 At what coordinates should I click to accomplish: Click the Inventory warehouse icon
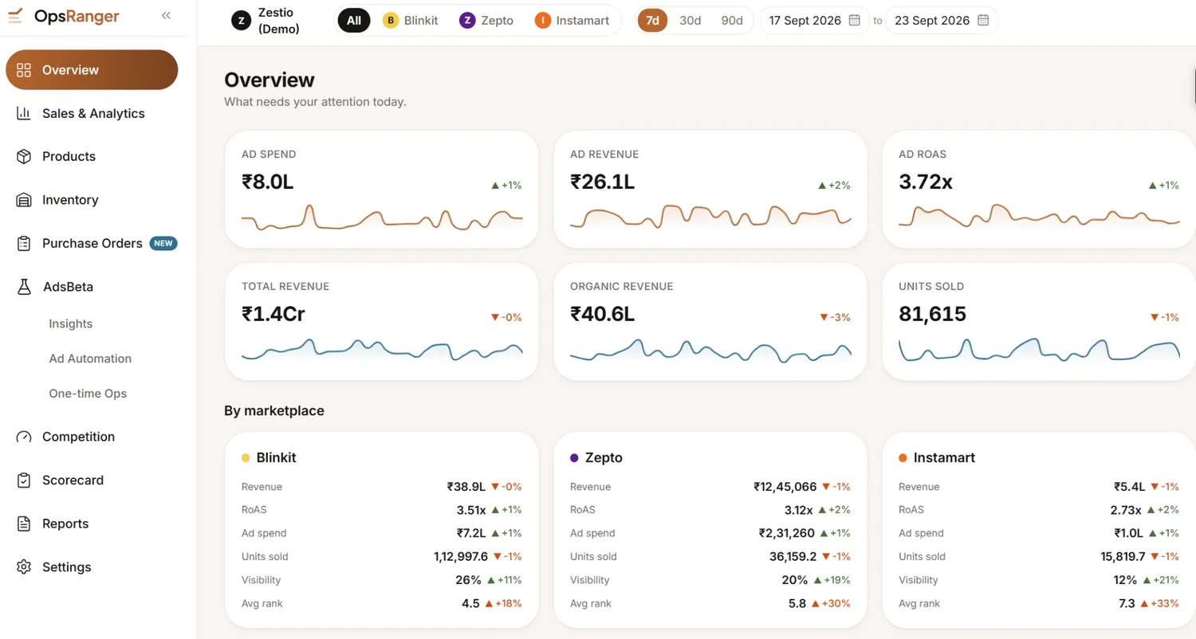[x=24, y=200]
